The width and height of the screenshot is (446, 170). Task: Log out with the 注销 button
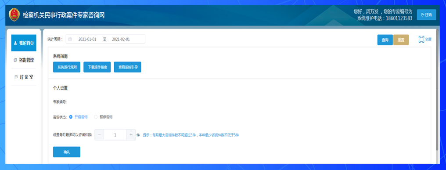tap(426, 15)
